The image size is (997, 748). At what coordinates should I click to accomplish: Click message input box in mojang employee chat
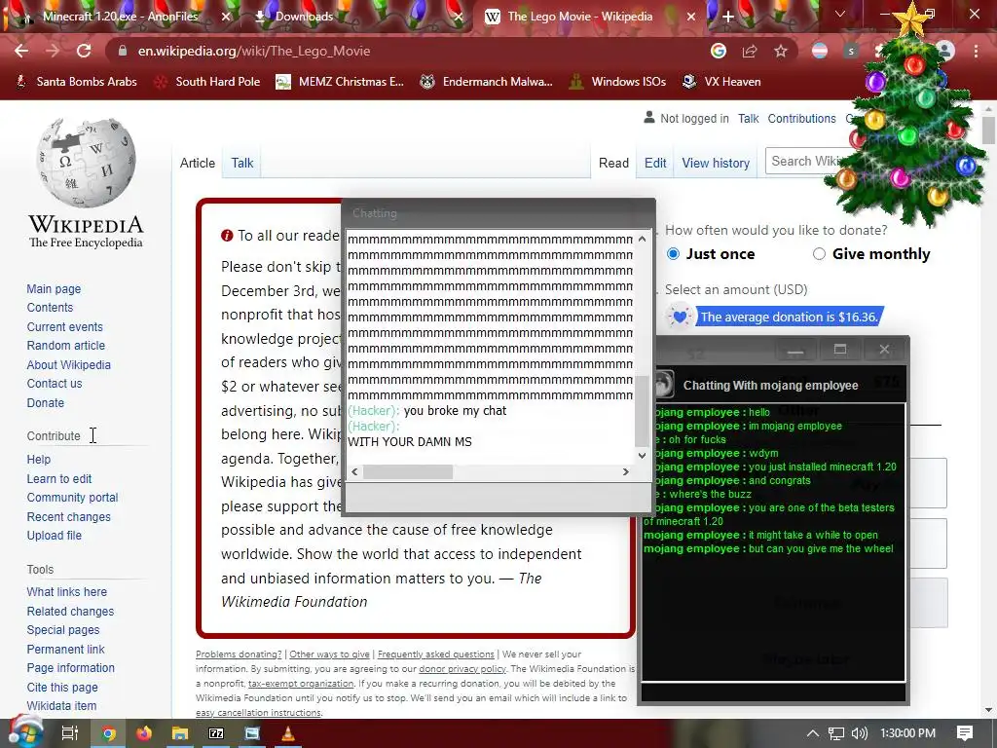(773, 692)
